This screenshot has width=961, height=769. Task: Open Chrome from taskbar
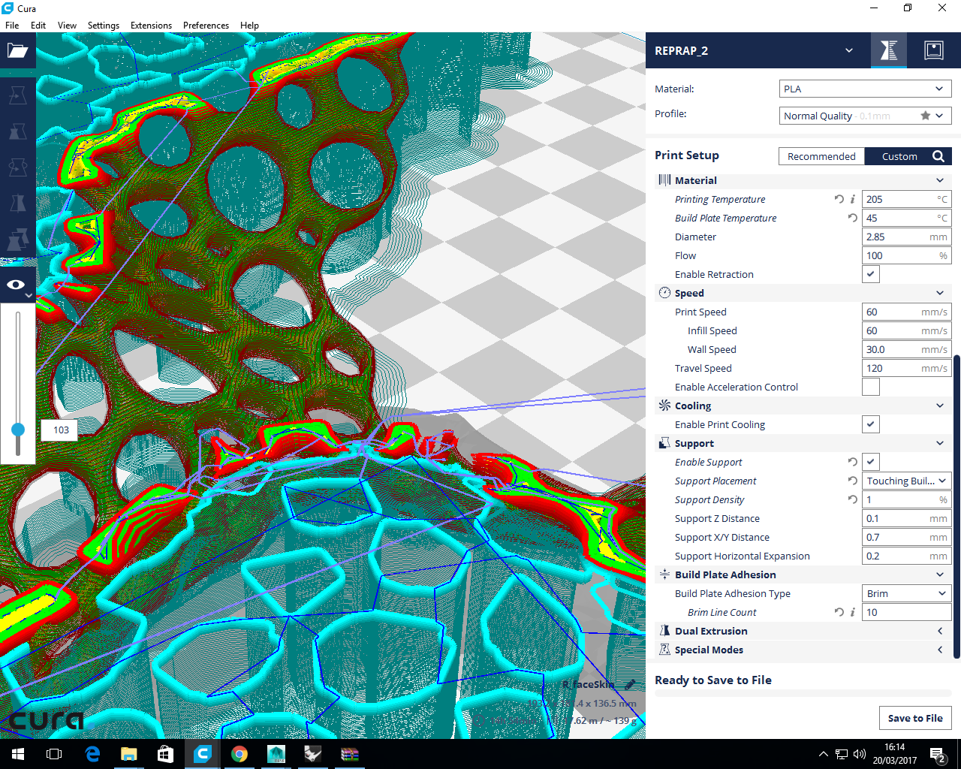(239, 754)
